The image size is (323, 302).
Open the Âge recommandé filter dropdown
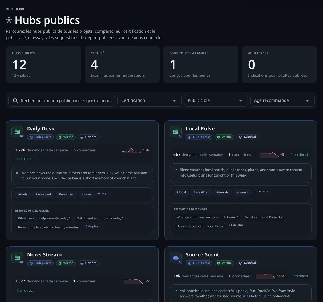pyautogui.click(x=282, y=101)
